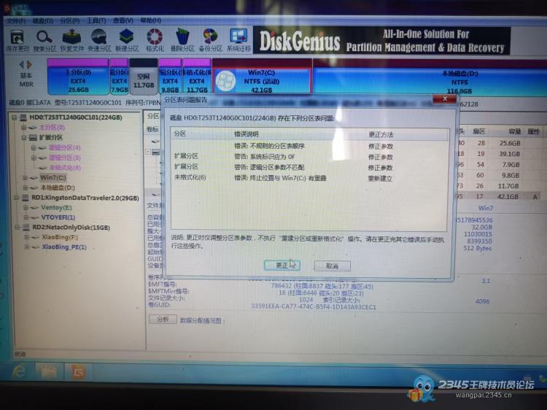Collapse the HD0 disk tree node
This screenshot has width=547, height=410.
pos(15,117)
